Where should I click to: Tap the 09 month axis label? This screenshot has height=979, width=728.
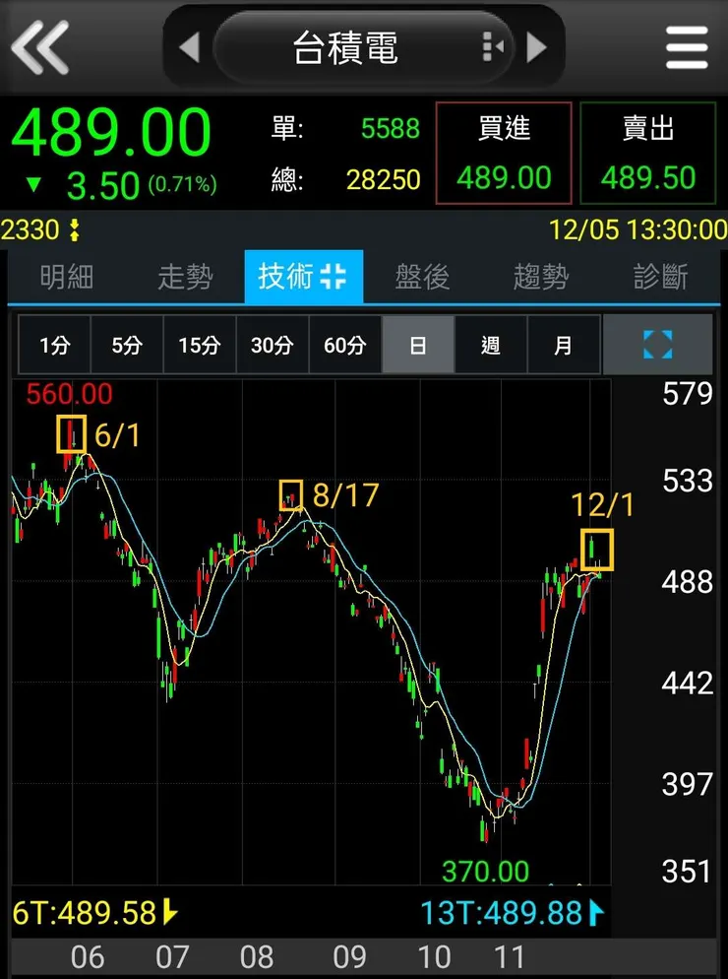350,957
